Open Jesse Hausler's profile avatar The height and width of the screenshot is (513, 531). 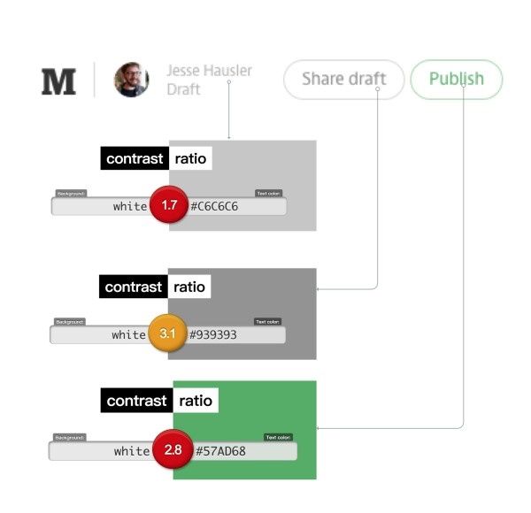tap(131, 80)
